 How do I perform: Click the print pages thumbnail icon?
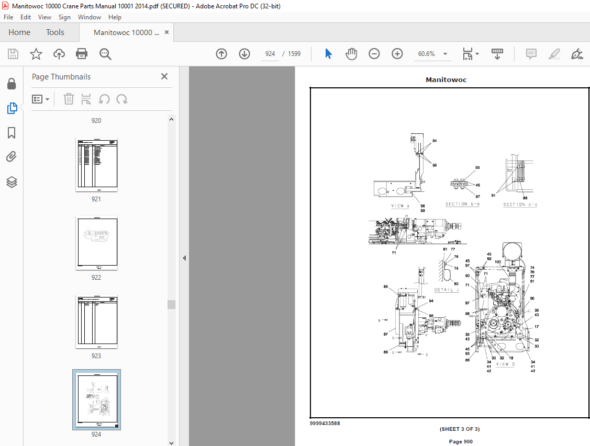click(x=86, y=99)
